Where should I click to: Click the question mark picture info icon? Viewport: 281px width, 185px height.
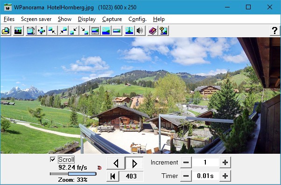click(163, 31)
